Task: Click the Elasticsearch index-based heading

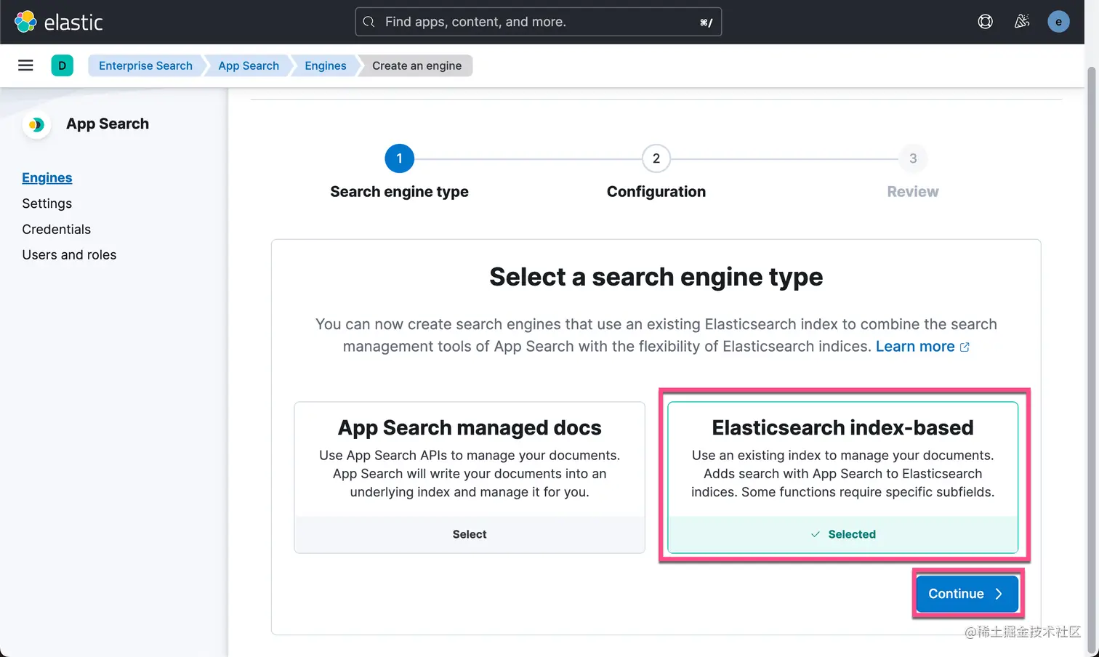Action: [x=843, y=427]
